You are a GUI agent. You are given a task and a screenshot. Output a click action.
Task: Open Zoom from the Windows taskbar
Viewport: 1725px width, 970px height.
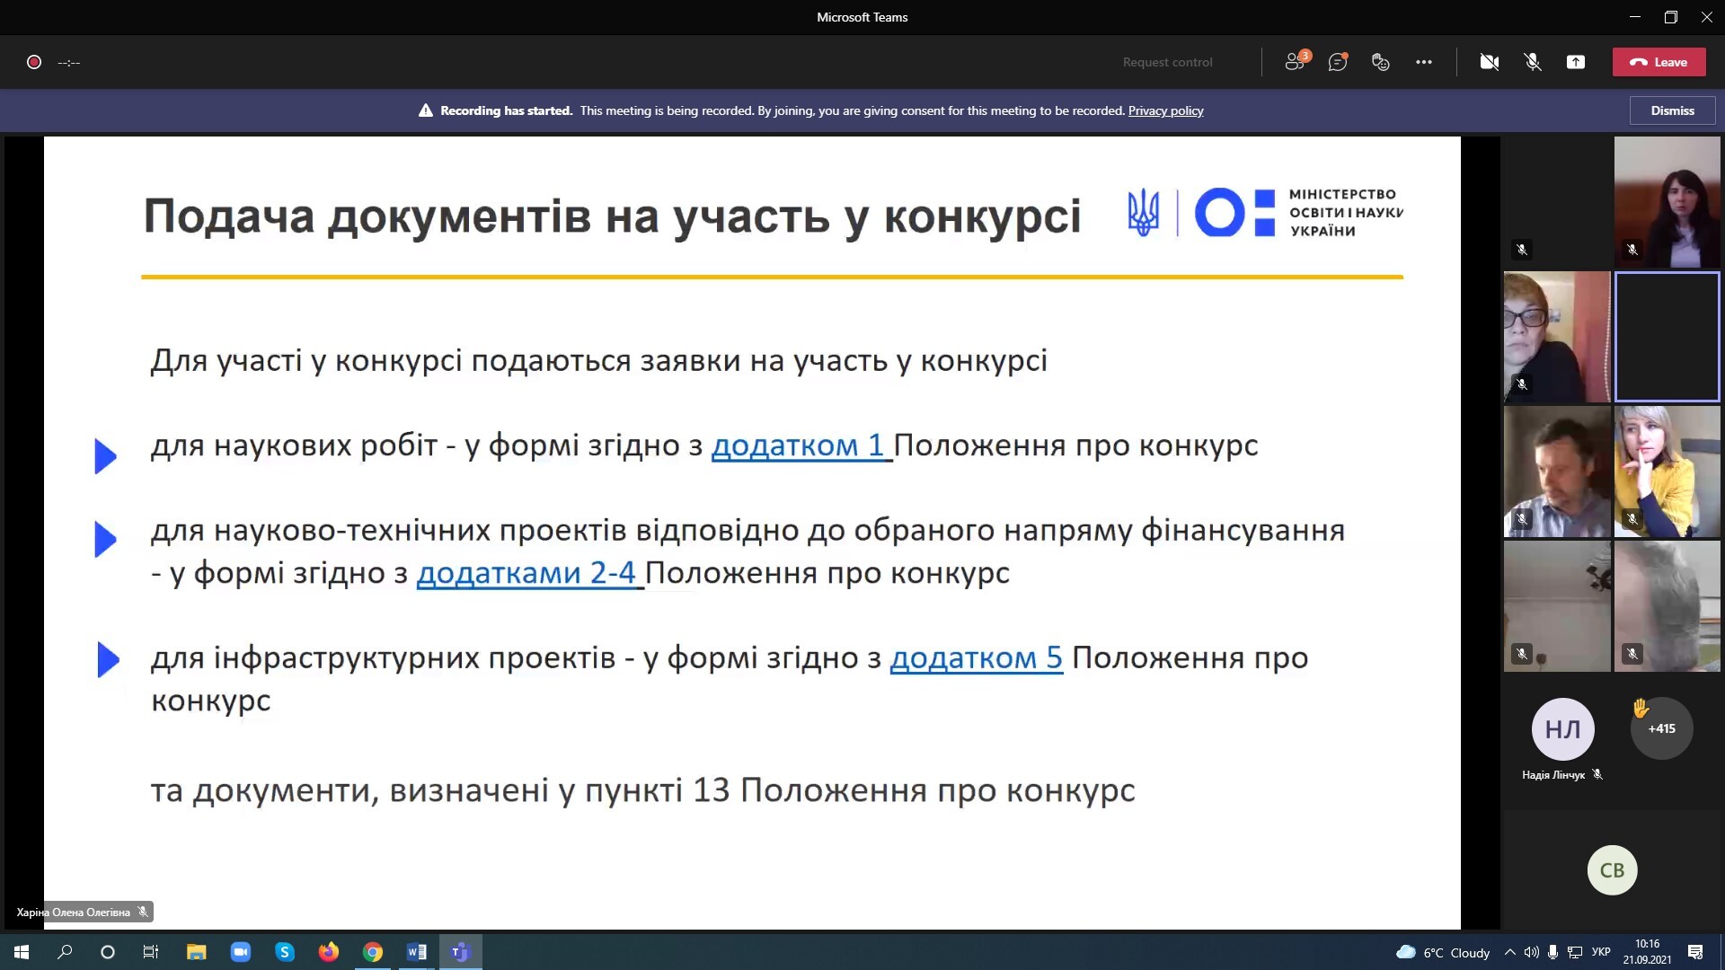(241, 952)
